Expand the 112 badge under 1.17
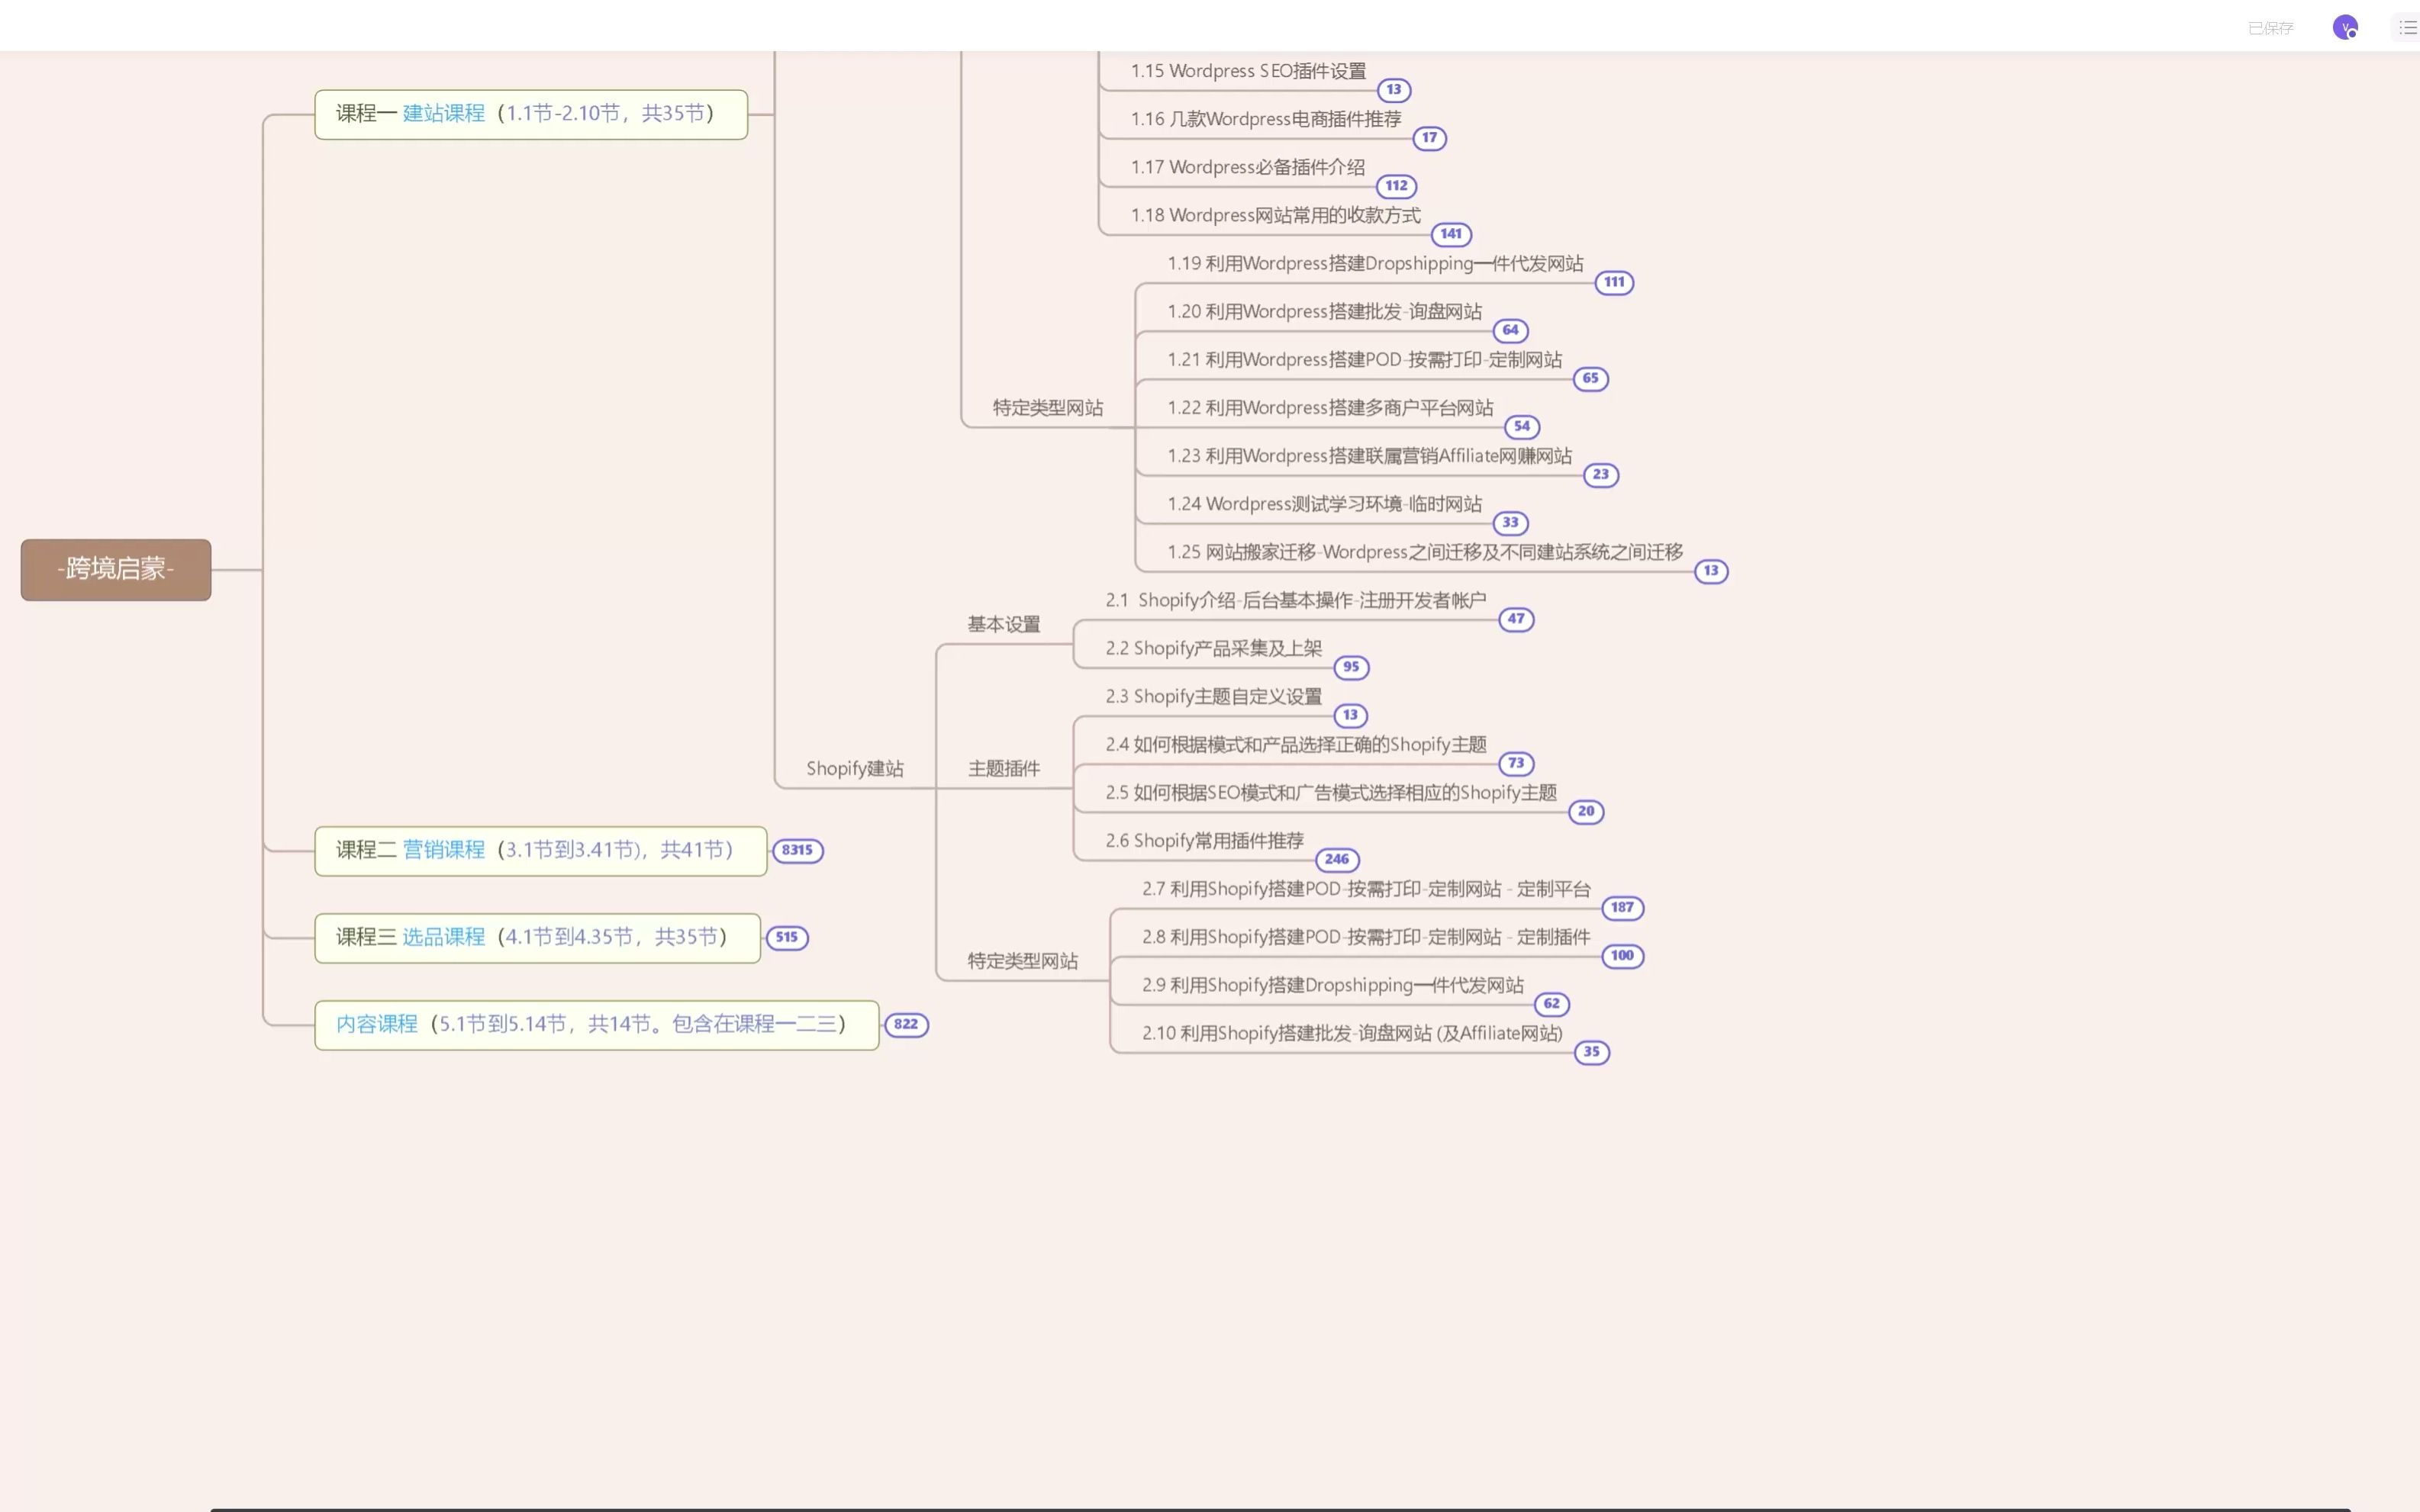 [1397, 186]
